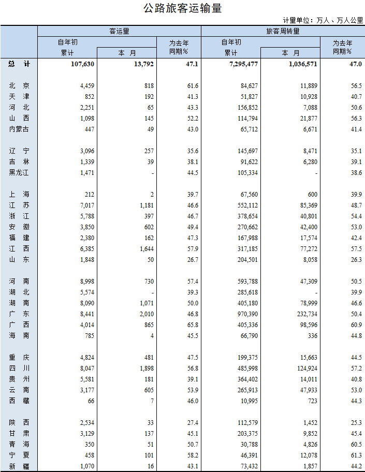Image resolution: width=365 pixels, height=472 pixels.
Task: Select the 甘肃 row label
Action: [x=19, y=433]
